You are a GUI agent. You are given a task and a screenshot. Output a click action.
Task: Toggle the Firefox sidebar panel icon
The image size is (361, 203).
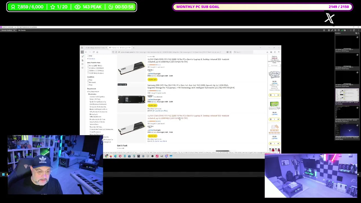coord(82,52)
